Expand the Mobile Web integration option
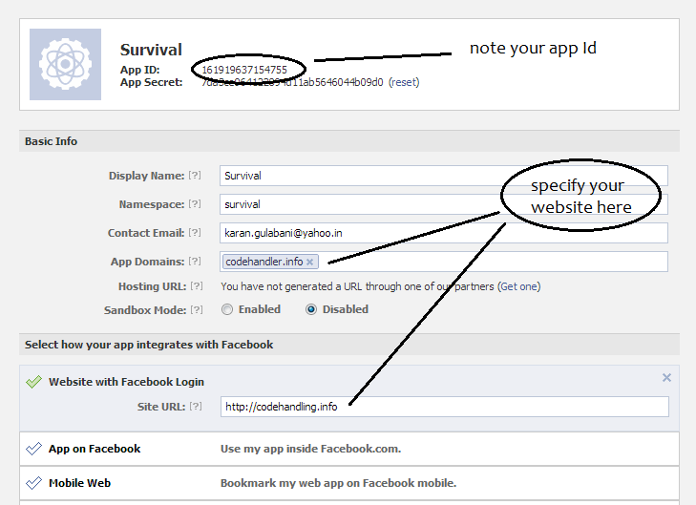Image resolution: width=696 pixels, height=505 pixels. tap(349, 483)
